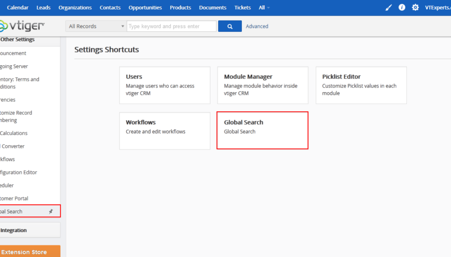
Task: Open the Organizations module
Action: click(x=75, y=7)
